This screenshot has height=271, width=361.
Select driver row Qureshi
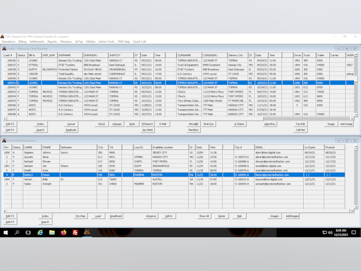pyautogui.click(x=174, y=157)
